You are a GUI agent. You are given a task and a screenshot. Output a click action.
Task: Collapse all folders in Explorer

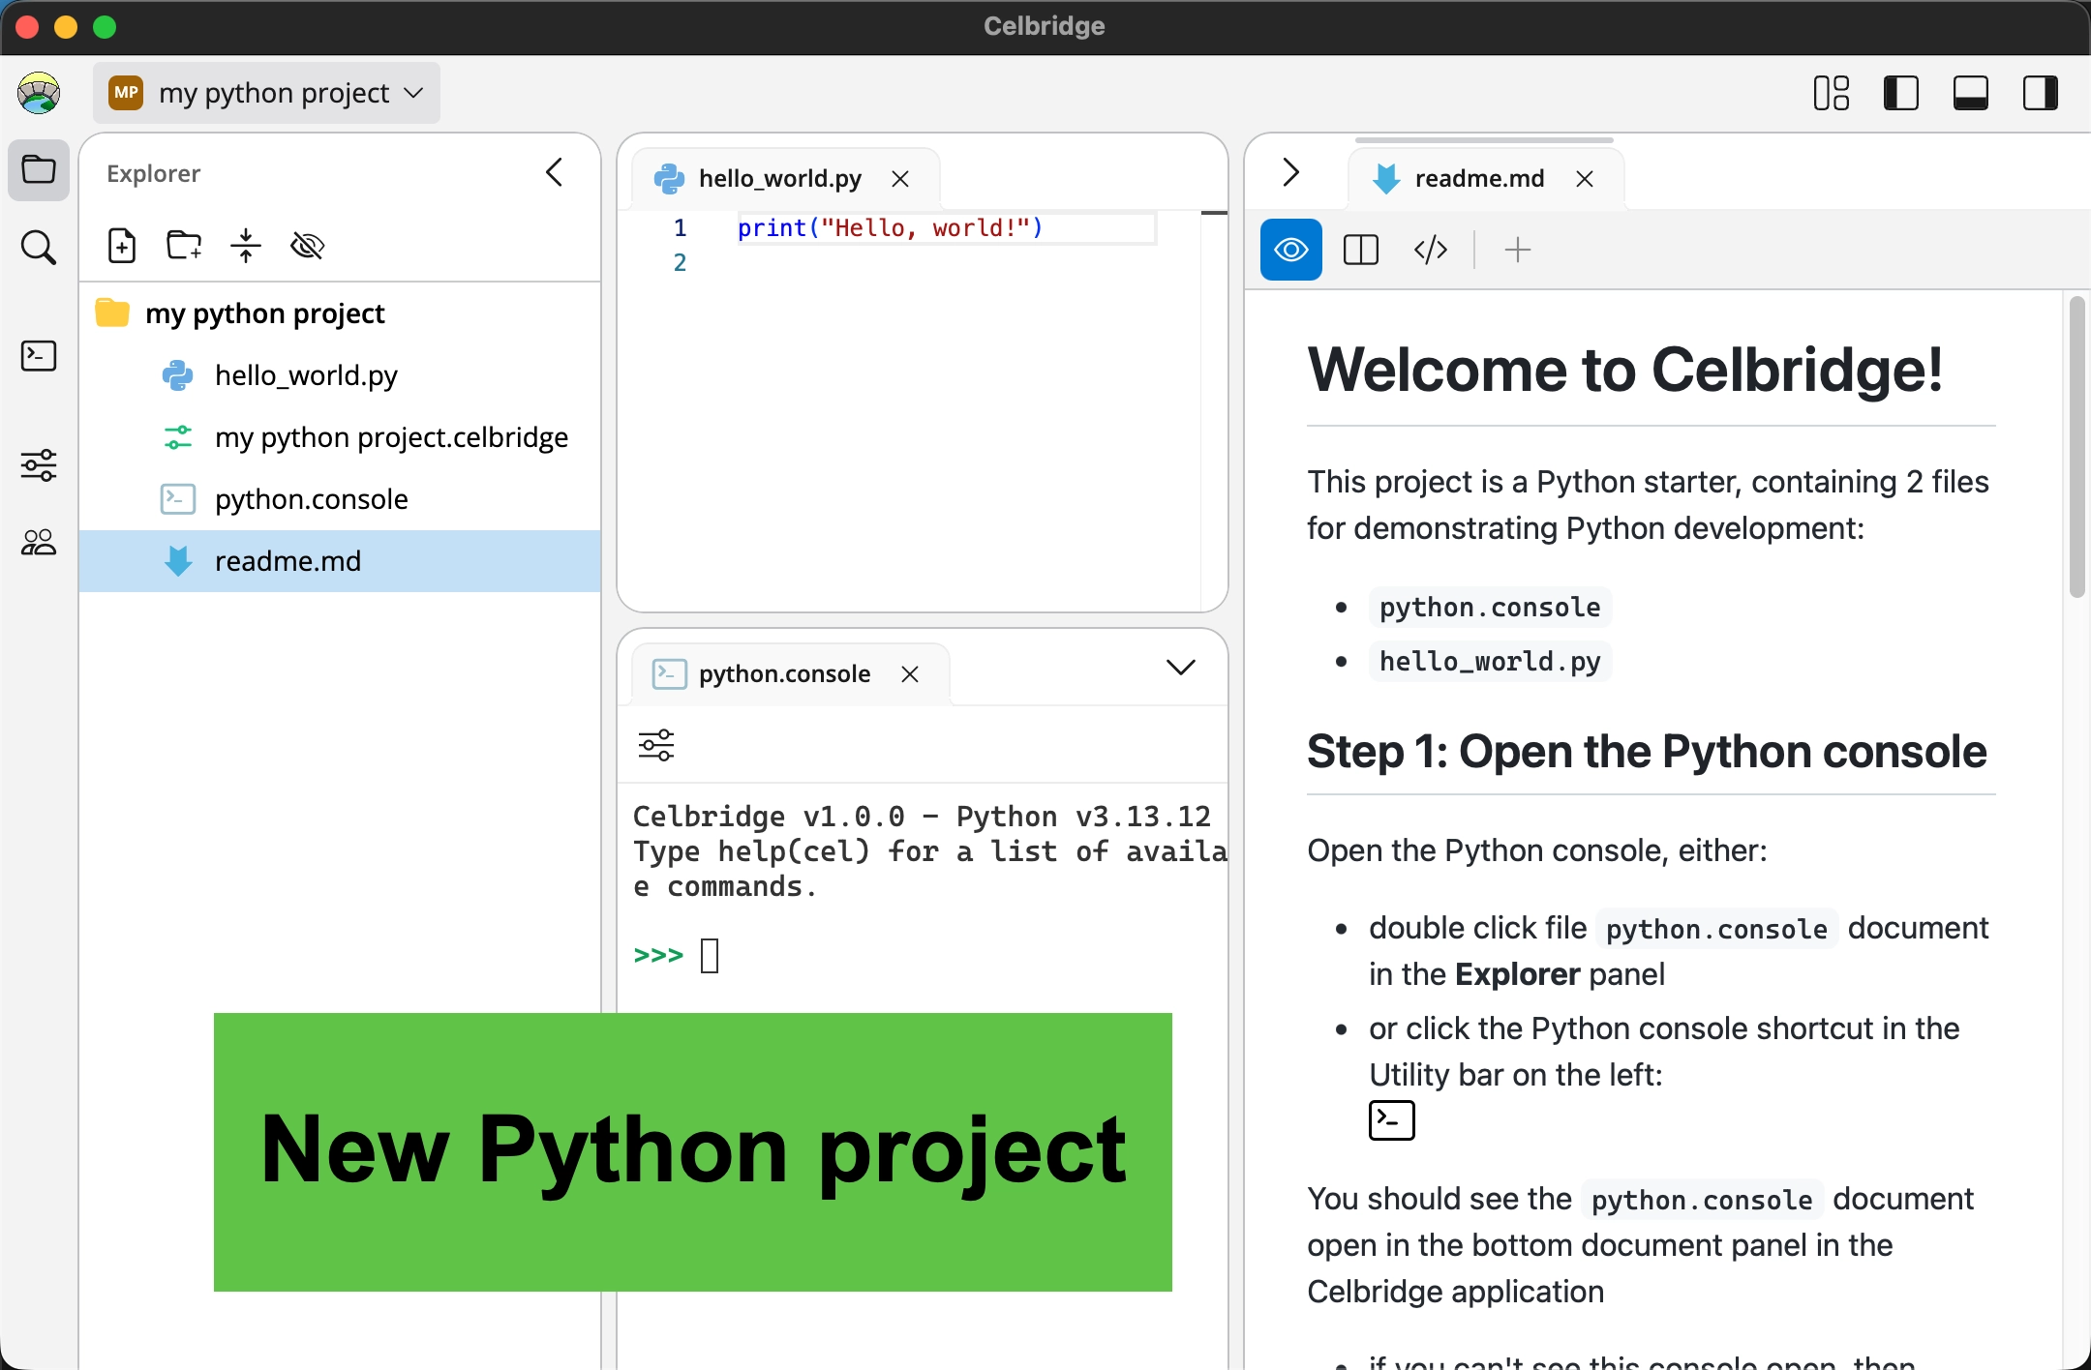pos(246,246)
